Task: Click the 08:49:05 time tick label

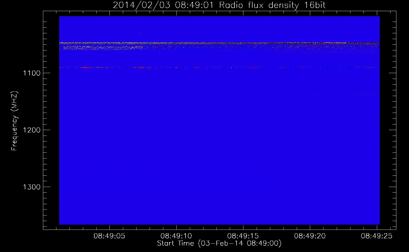Action: point(109,236)
